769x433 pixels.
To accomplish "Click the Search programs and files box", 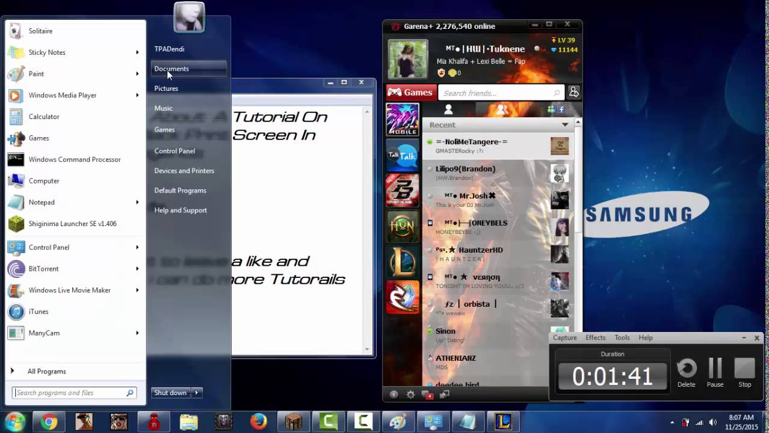I will (x=75, y=393).
